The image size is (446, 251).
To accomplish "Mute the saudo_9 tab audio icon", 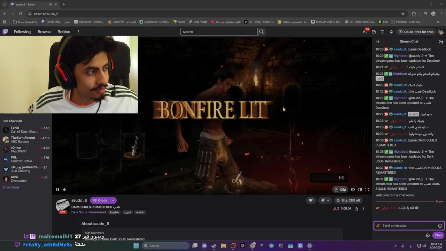I will click(50, 5).
